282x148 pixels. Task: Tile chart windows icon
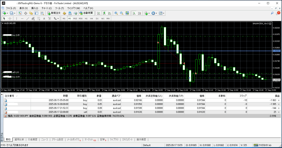[x=127, y=13]
